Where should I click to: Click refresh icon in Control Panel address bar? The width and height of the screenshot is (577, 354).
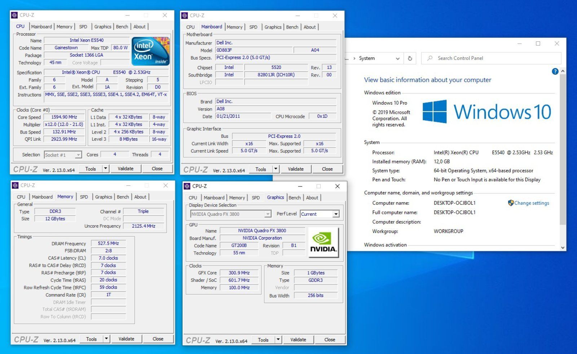(410, 58)
